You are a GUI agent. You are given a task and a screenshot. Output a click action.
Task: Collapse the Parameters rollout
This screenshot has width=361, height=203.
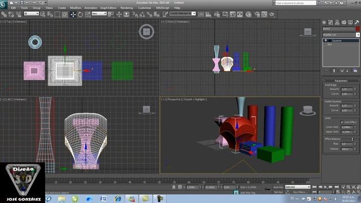[341, 81]
